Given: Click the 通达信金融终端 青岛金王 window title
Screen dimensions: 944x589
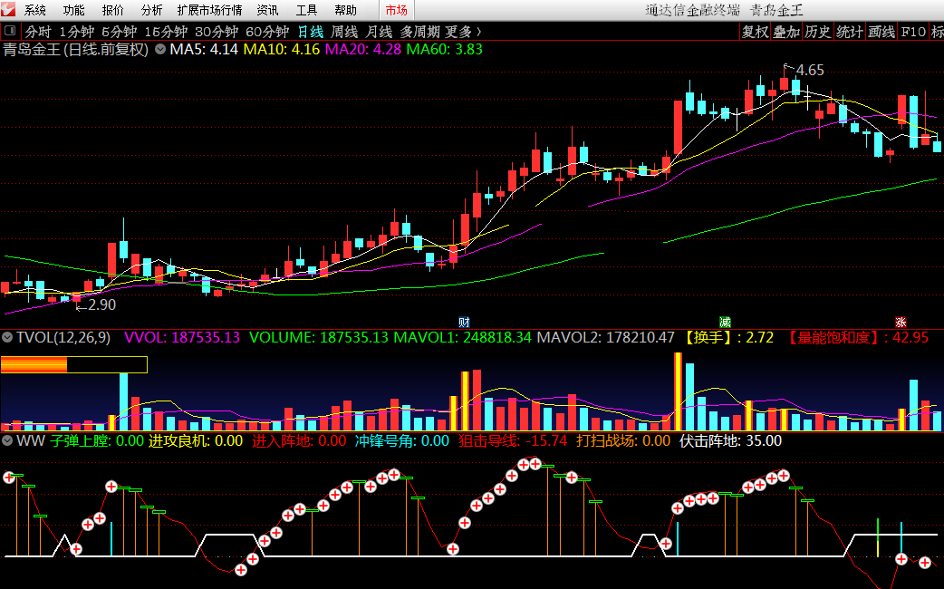Looking at the screenshot, I should (x=724, y=10).
